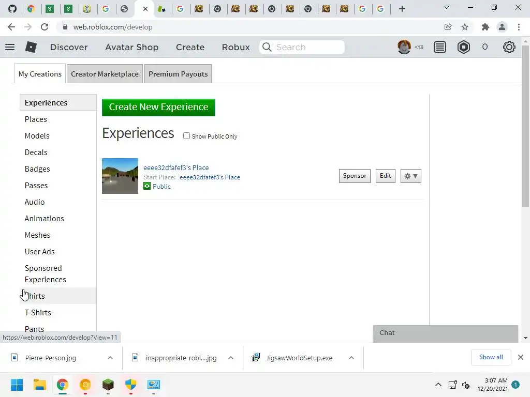Close the current tab with X
This screenshot has height=397, width=530.
[145, 9]
